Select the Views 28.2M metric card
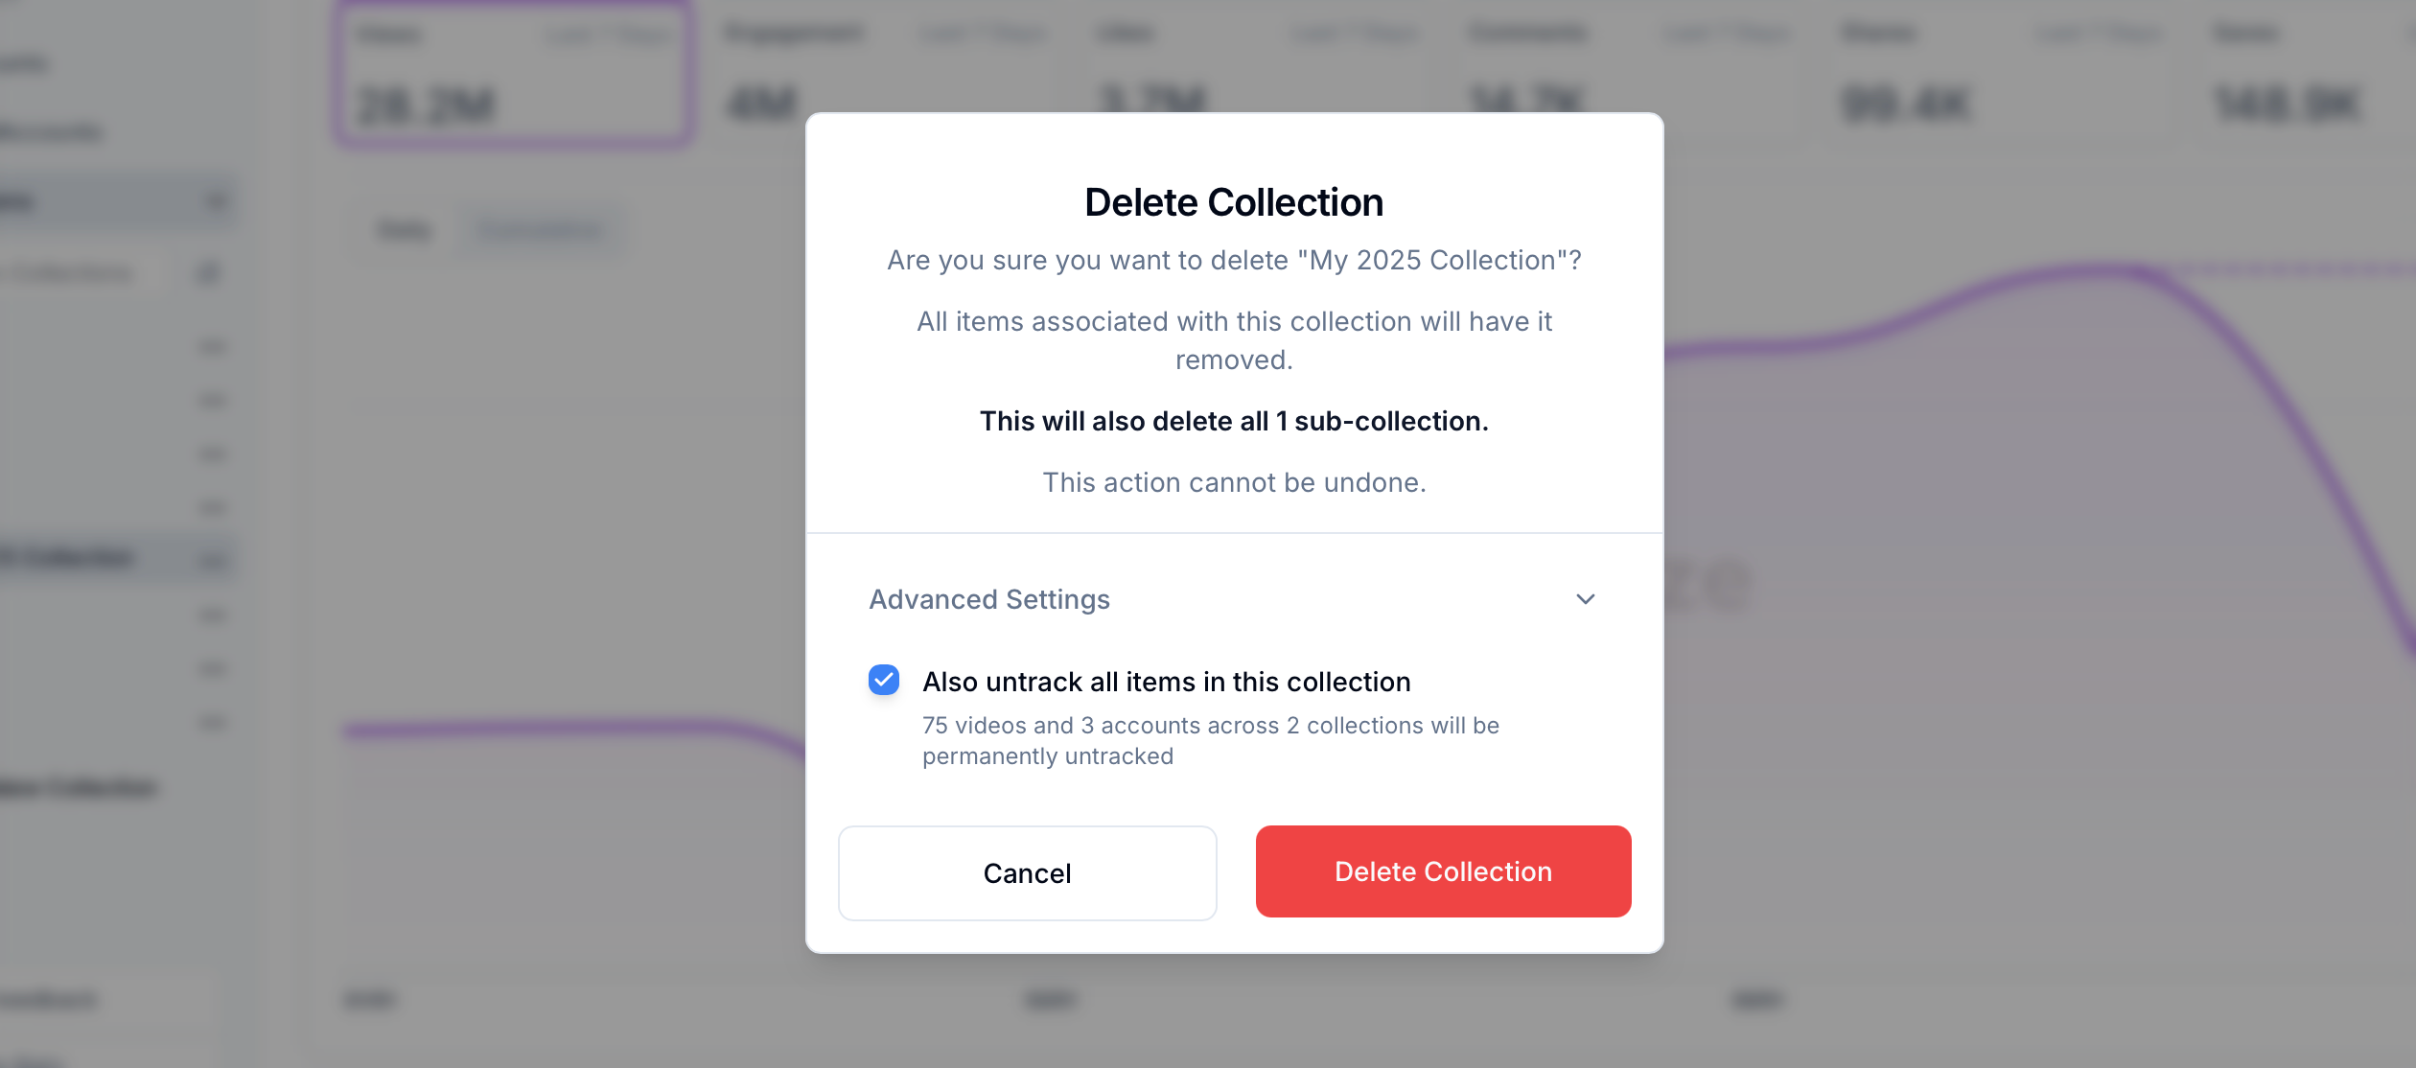Image resolution: width=2416 pixels, height=1068 pixels. [x=513, y=75]
